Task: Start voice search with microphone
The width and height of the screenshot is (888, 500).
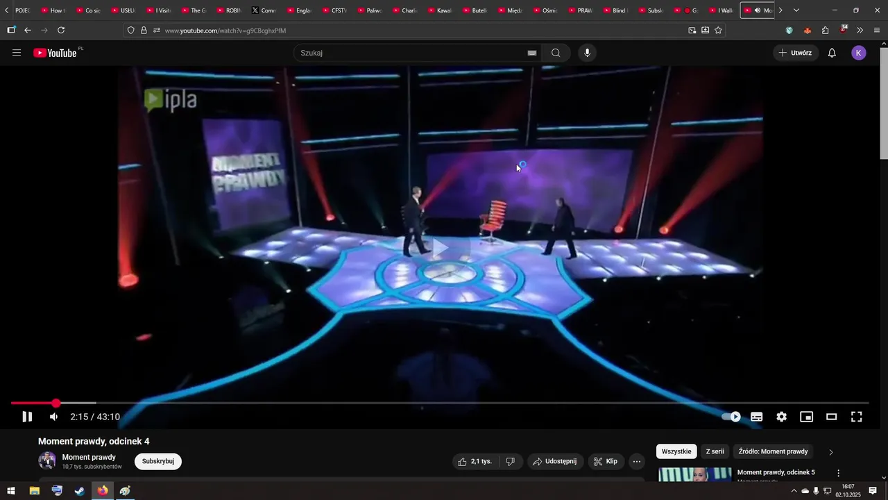Action: click(x=588, y=53)
